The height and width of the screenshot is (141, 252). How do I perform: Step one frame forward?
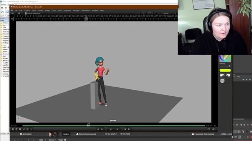[x=102, y=129]
